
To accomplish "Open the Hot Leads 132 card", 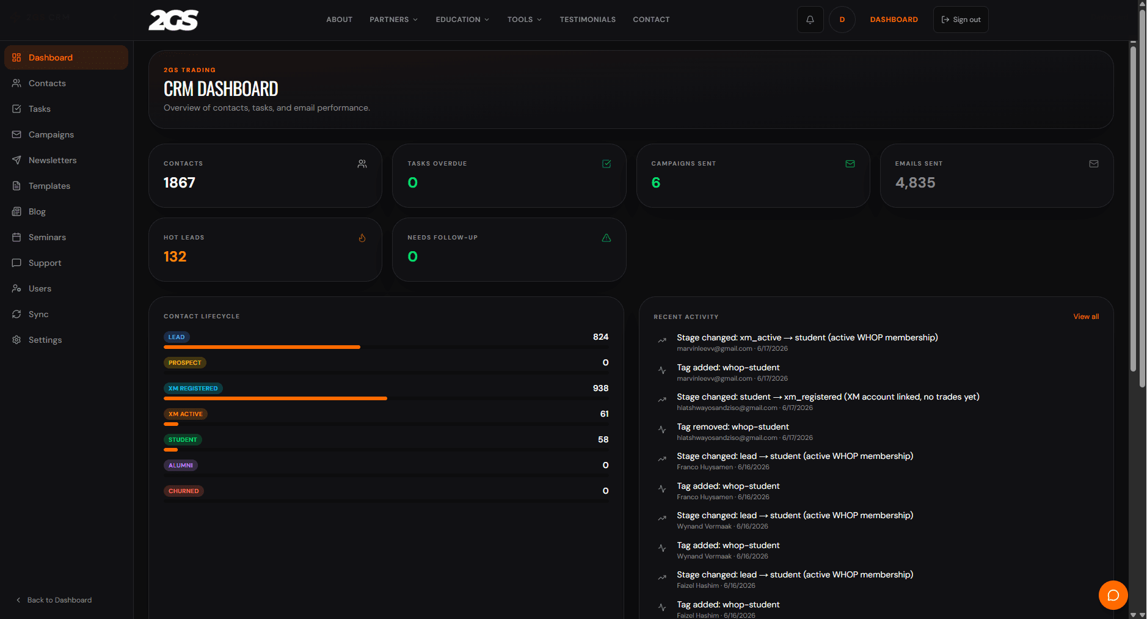I will coord(265,249).
